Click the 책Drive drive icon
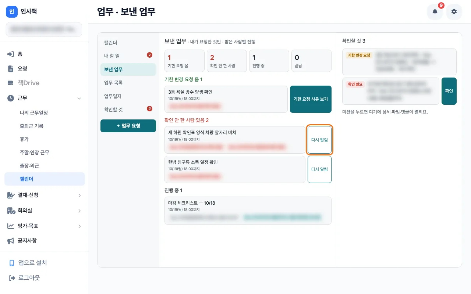 11,83
